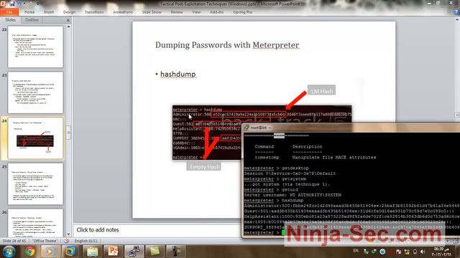The image size is (460, 258).
Task: Open the View ribbon tab
Action: 196,12
